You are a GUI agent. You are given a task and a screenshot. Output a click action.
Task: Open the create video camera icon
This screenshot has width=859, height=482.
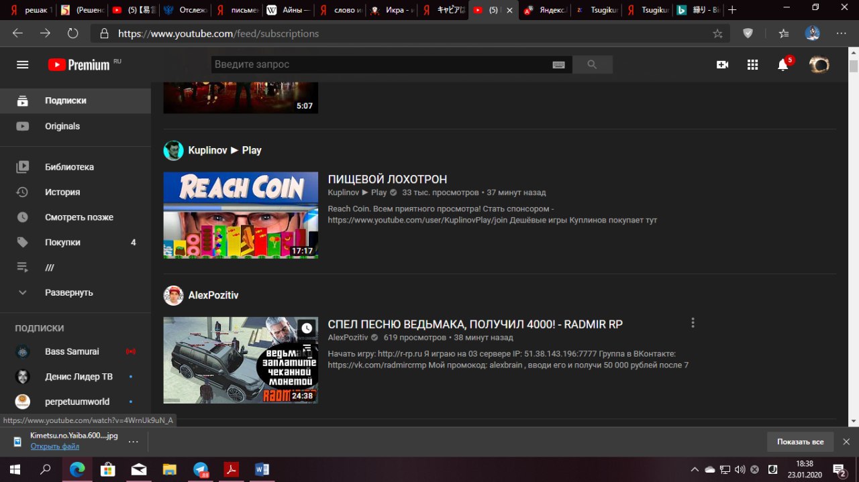[x=722, y=64]
